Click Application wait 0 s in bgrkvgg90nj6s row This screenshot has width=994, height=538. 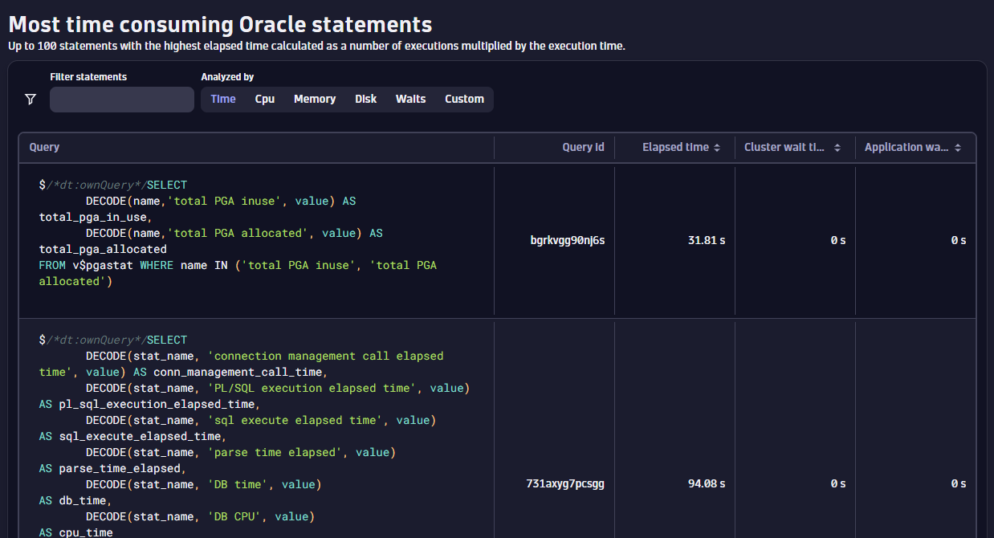(959, 240)
